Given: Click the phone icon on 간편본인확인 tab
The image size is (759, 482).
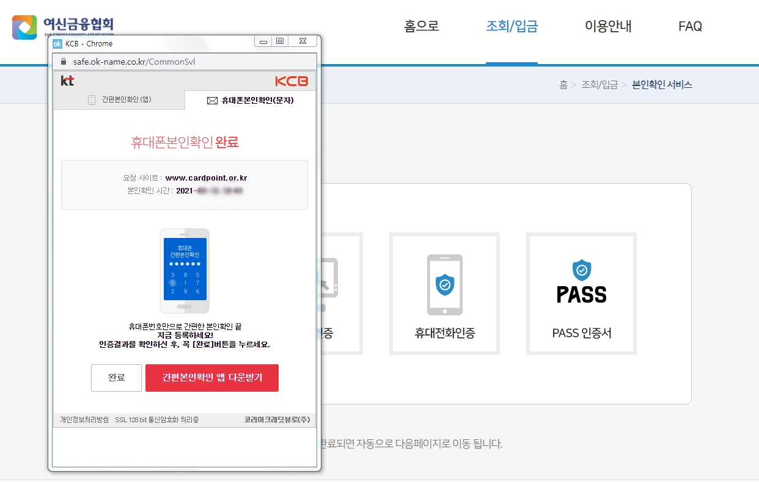Looking at the screenshot, I should click(x=92, y=100).
